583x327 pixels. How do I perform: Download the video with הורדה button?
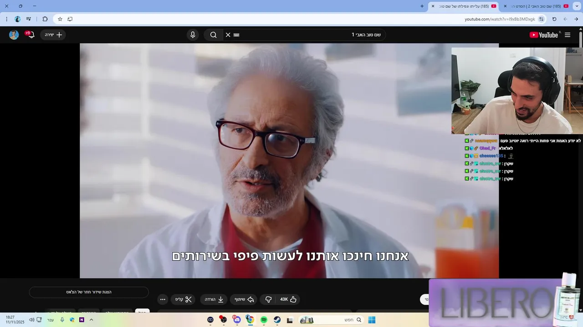(214, 299)
